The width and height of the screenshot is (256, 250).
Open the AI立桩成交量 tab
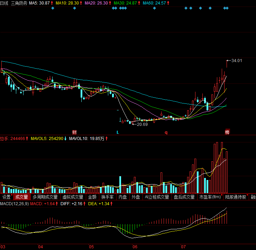click(x=157, y=197)
